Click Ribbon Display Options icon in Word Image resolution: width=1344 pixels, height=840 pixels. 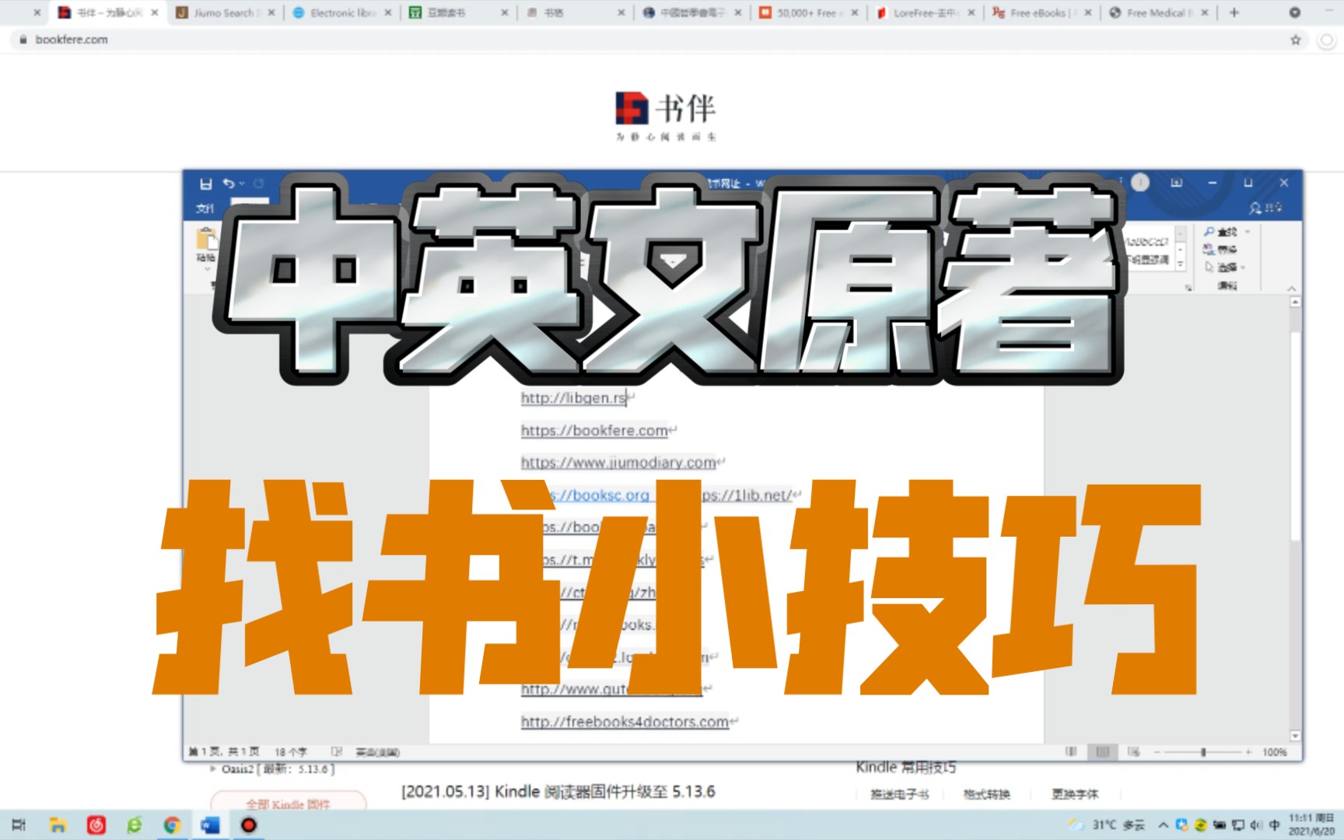coord(1177,183)
